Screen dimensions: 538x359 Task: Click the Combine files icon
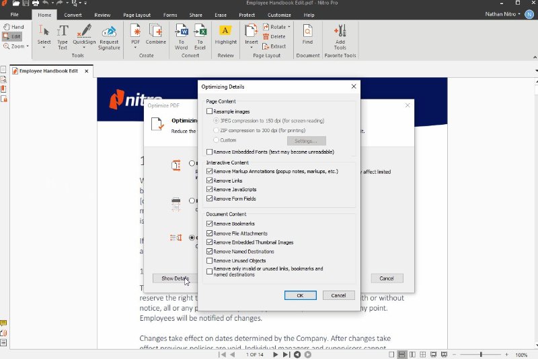[x=155, y=34]
